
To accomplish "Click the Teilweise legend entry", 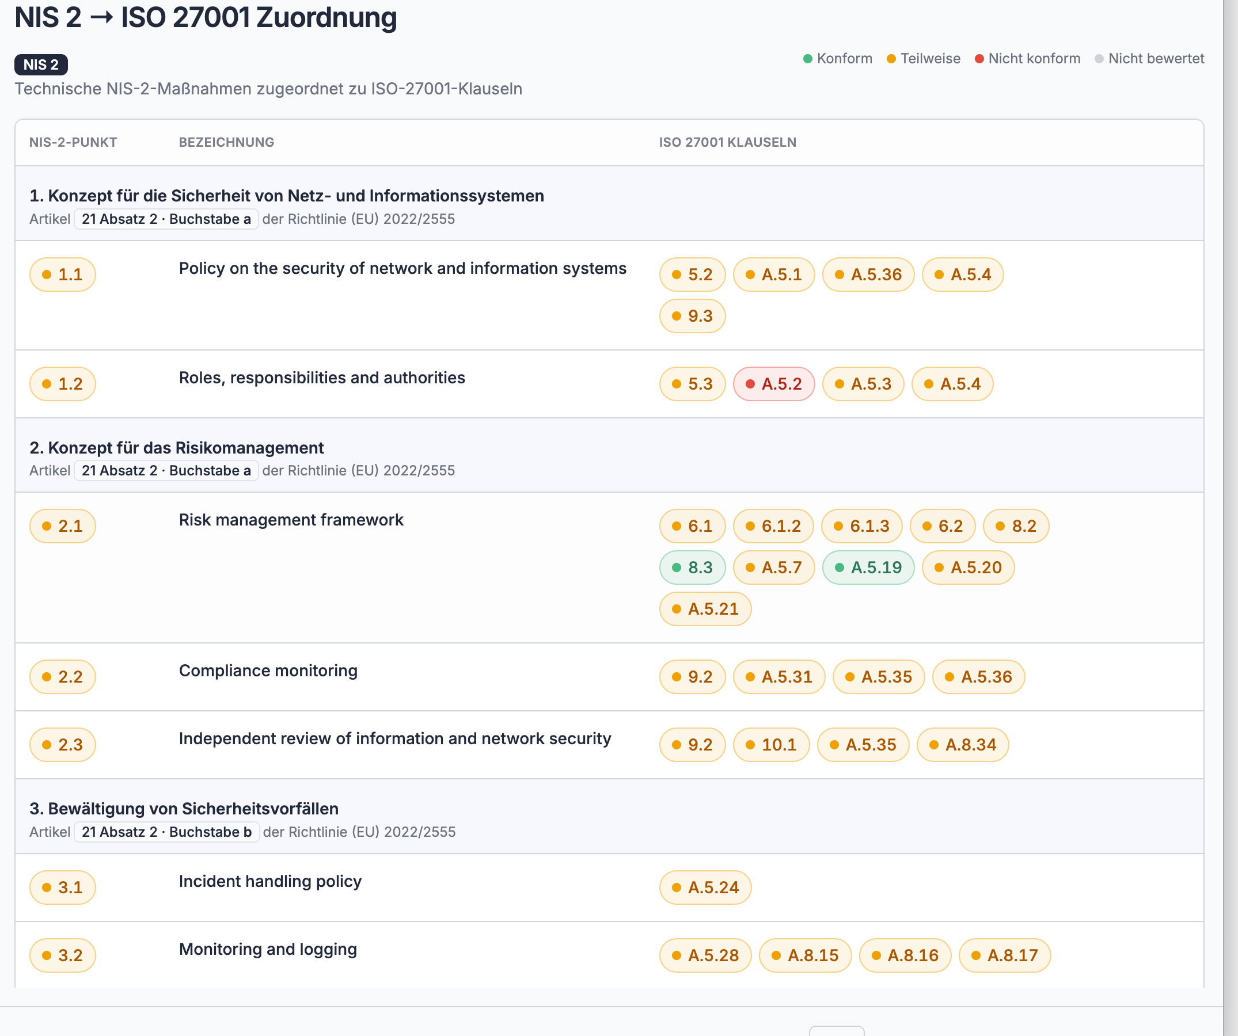I will coord(924,59).
